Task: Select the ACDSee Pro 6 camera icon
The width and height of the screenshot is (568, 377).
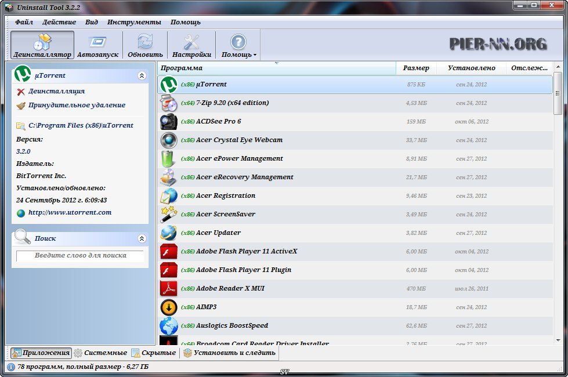Action: 169,121
